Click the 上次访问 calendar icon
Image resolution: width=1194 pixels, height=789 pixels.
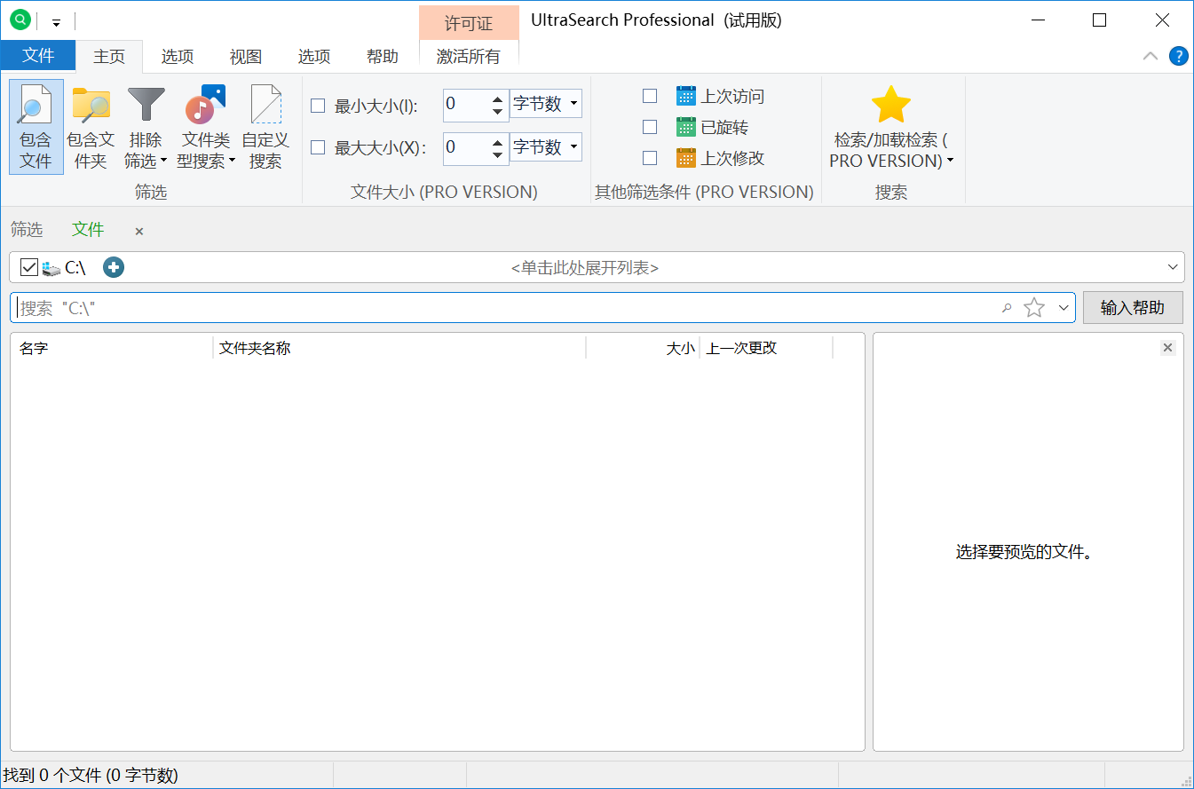[685, 96]
